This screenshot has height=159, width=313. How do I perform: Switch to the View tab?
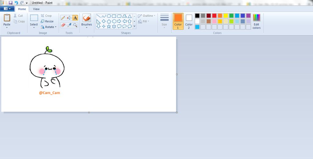coord(36,9)
